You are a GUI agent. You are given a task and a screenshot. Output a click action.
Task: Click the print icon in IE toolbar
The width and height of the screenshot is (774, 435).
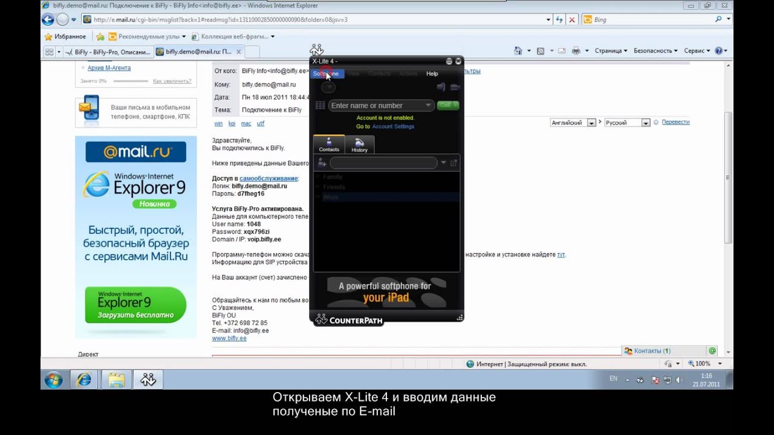click(x=576, y=51)
